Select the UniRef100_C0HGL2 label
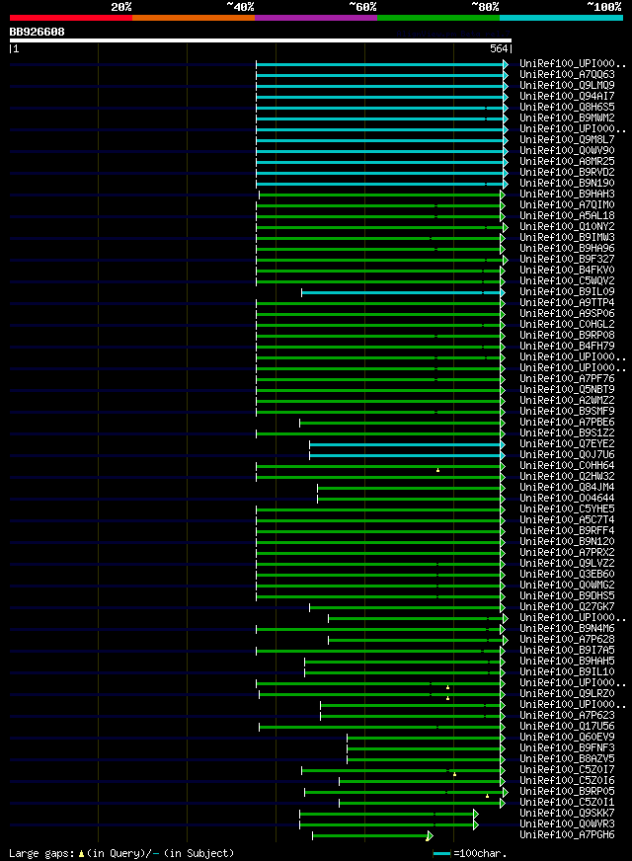 pyautogui.click(x=567, y=325)
